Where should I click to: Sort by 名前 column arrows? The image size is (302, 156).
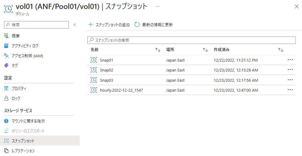[158, 50]
